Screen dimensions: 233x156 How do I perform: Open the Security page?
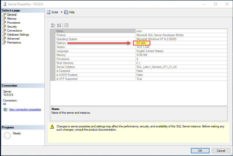click(x=12, y=27)
